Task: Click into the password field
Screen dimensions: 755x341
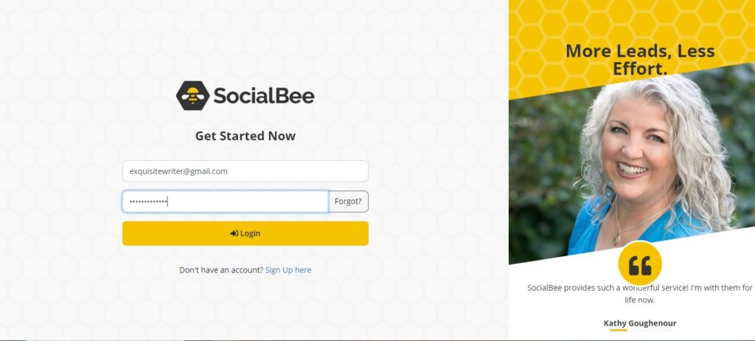Action: [x=225, y=201]
